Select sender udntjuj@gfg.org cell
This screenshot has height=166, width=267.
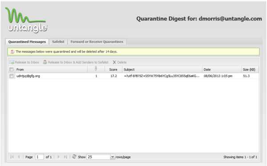point(28,76)
